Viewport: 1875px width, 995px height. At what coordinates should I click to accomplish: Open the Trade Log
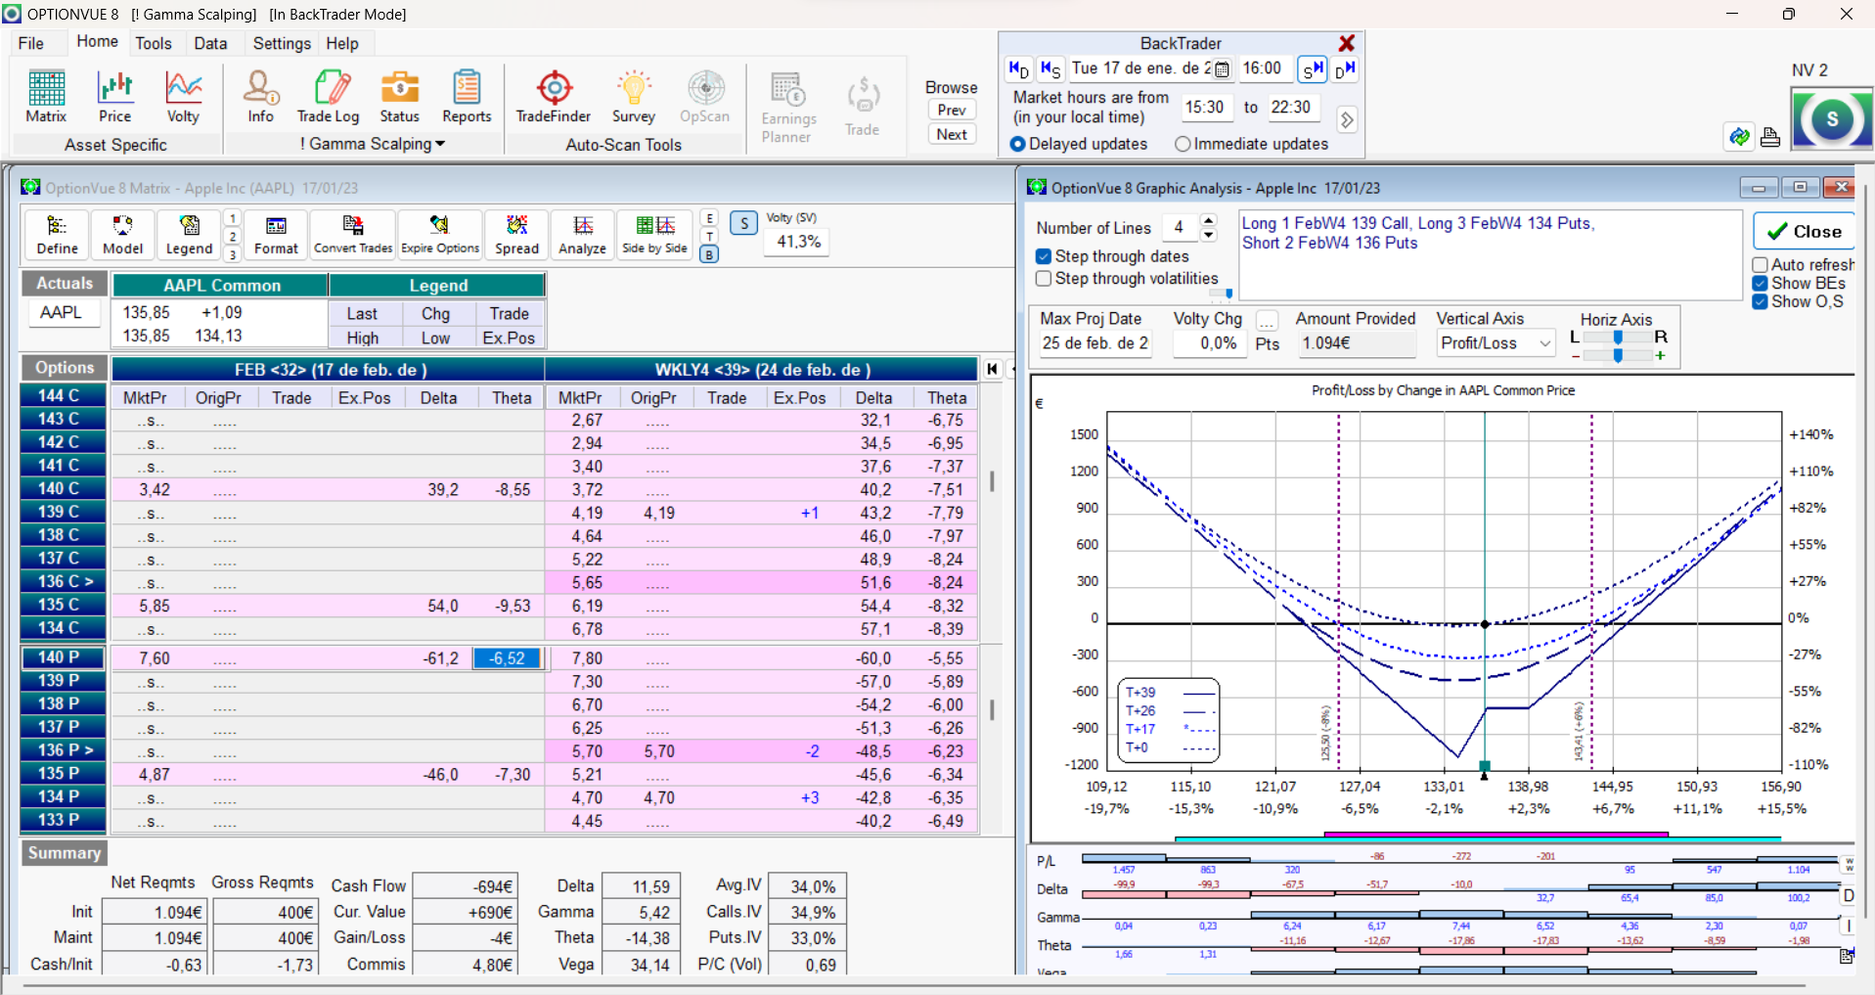(329, 97)
